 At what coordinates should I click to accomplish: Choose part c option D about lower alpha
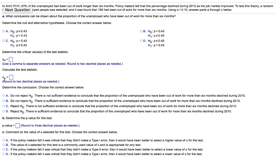coord(4,154)
